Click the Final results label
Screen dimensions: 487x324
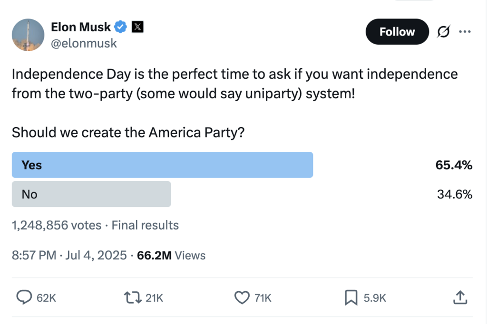(145, 225)
